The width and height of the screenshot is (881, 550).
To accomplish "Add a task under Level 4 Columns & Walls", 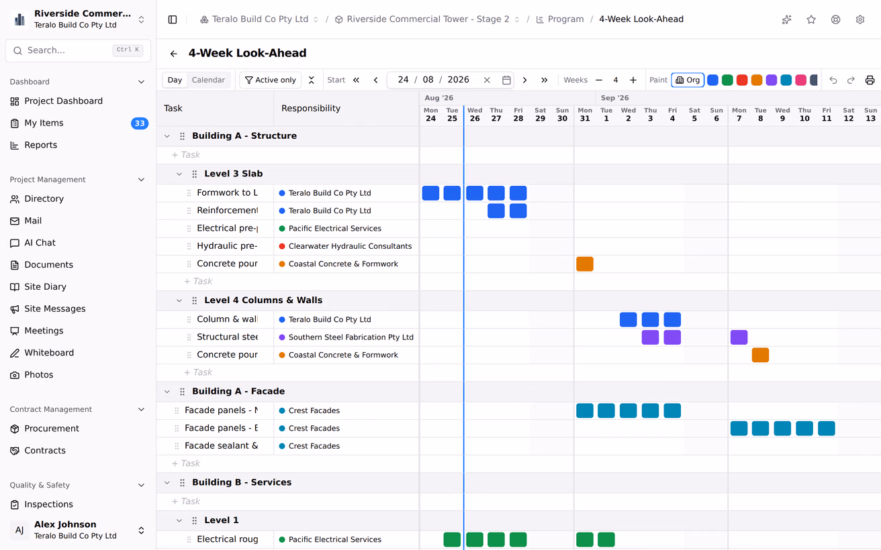I will [x=198, y=372].
